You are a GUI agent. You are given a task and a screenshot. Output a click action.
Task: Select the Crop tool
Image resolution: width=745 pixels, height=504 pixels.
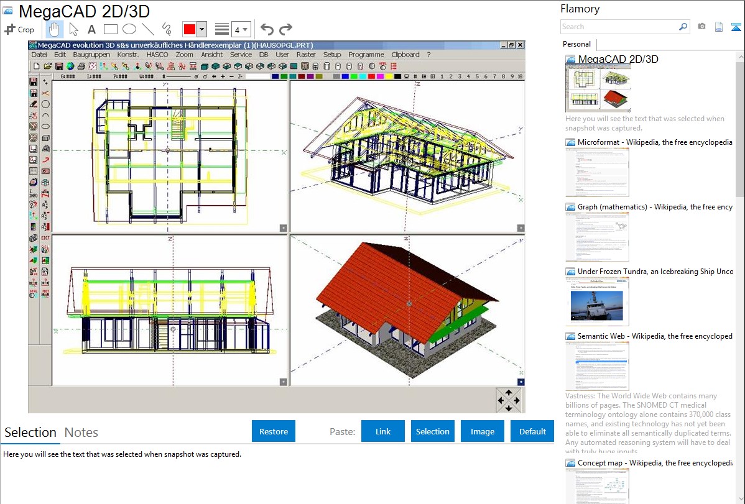(x=19, y=29)
